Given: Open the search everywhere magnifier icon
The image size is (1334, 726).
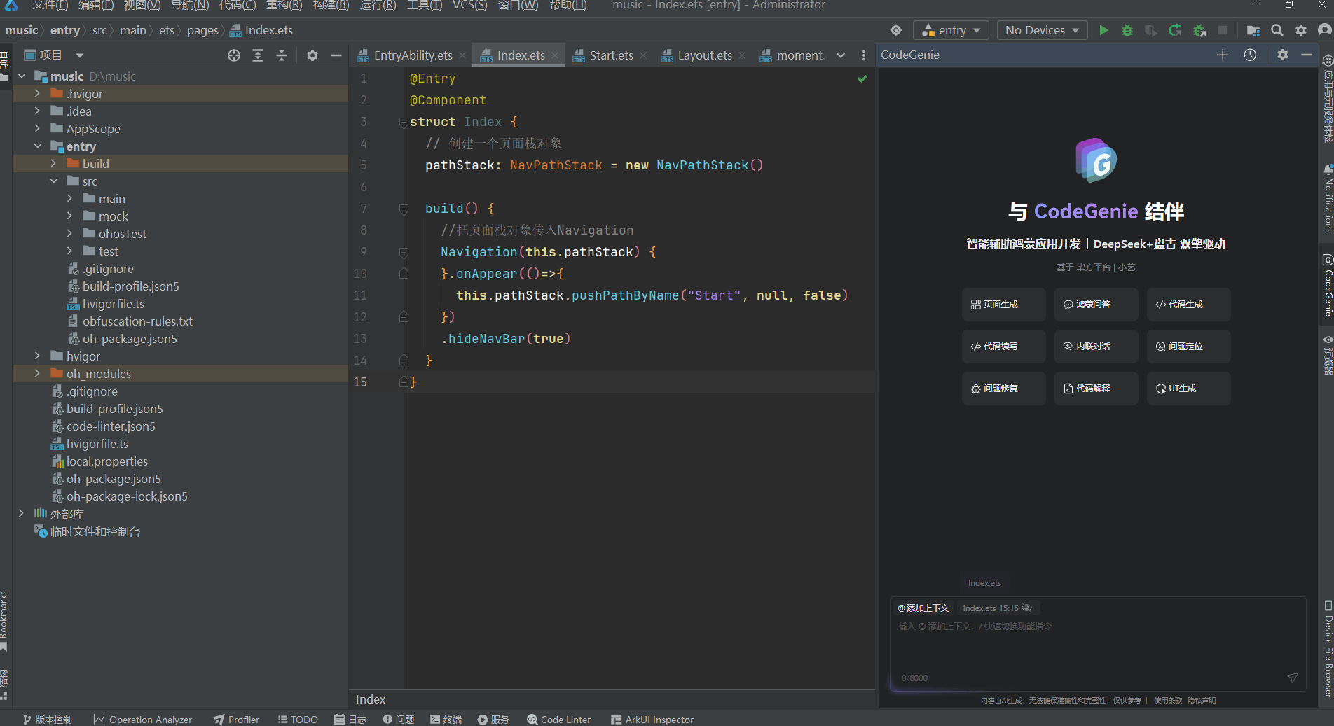Looking at the screenshot, I should point(1277,30).
